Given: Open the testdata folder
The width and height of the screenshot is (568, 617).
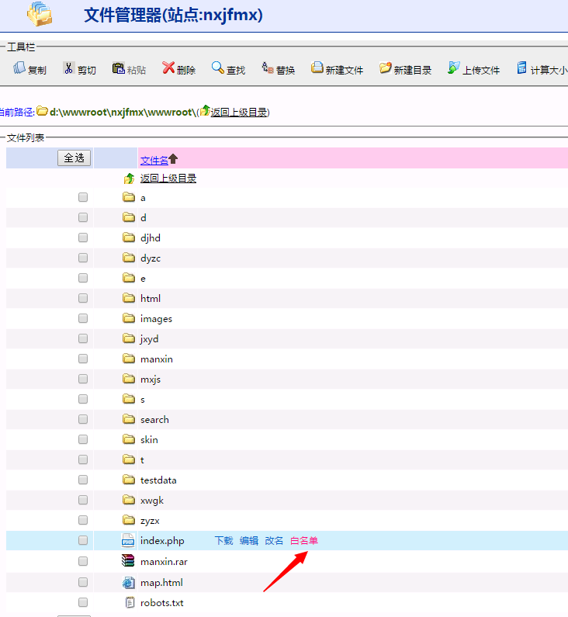Looking at the screenshot, I should 158,480.
